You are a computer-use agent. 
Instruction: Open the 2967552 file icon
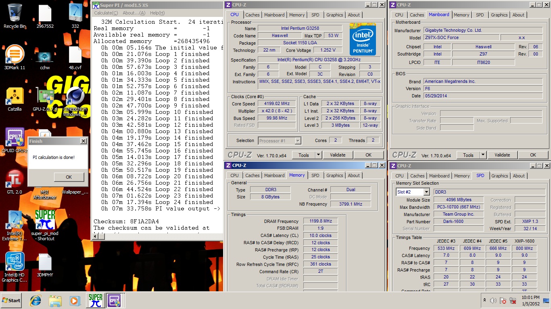click(45, 16)
